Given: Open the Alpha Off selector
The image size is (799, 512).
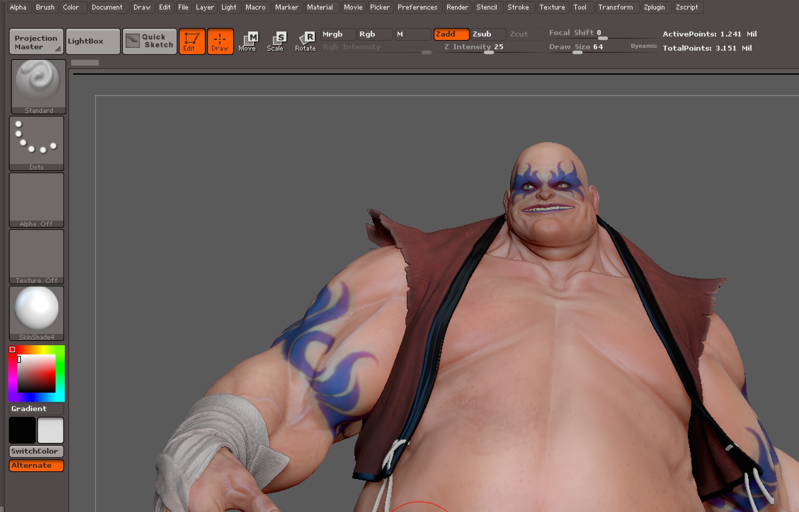Looking at the screenshot, I should tap(36, 199).
